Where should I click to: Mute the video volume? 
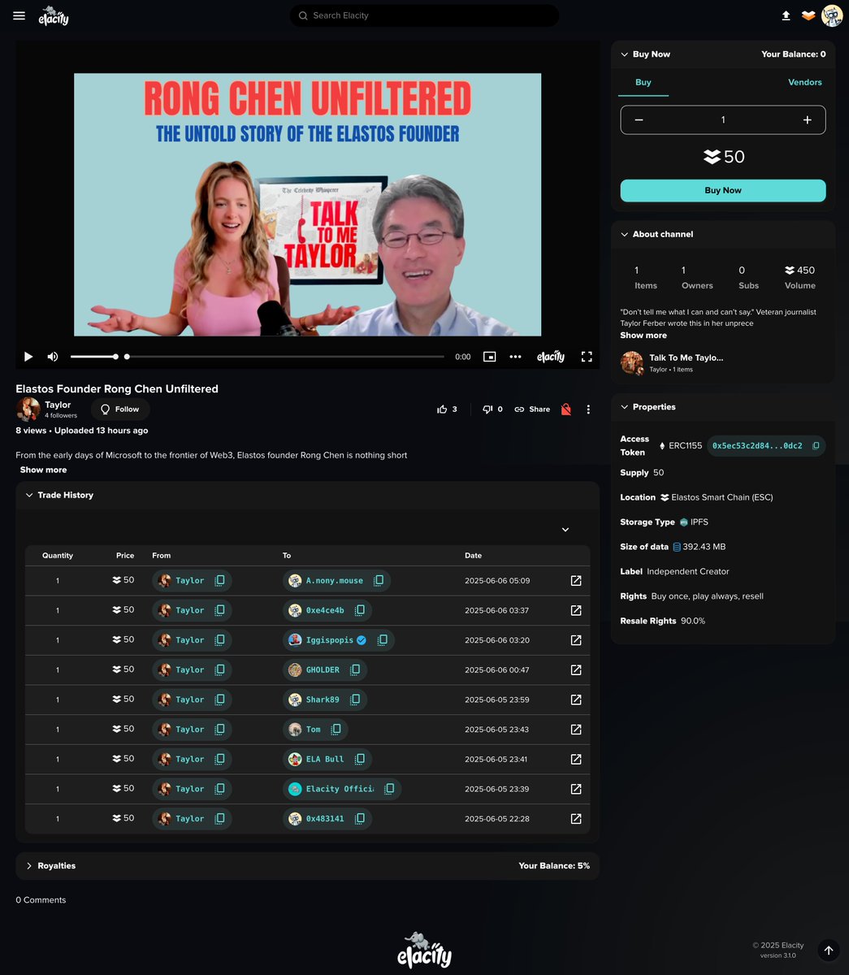(x=53, y=357)
